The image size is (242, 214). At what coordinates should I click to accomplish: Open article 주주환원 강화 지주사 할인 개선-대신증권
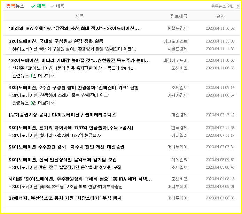67,147
